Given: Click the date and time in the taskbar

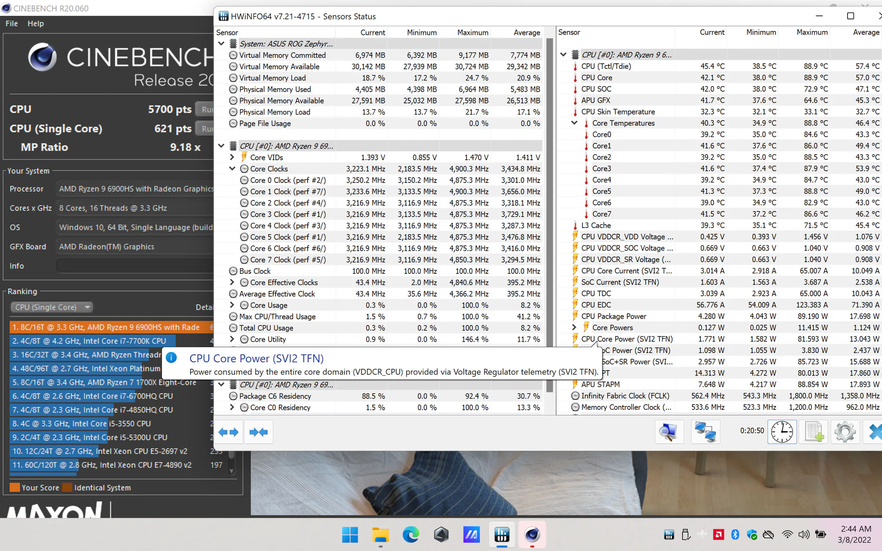Looking at the screenshot, I should click(854, 534).
